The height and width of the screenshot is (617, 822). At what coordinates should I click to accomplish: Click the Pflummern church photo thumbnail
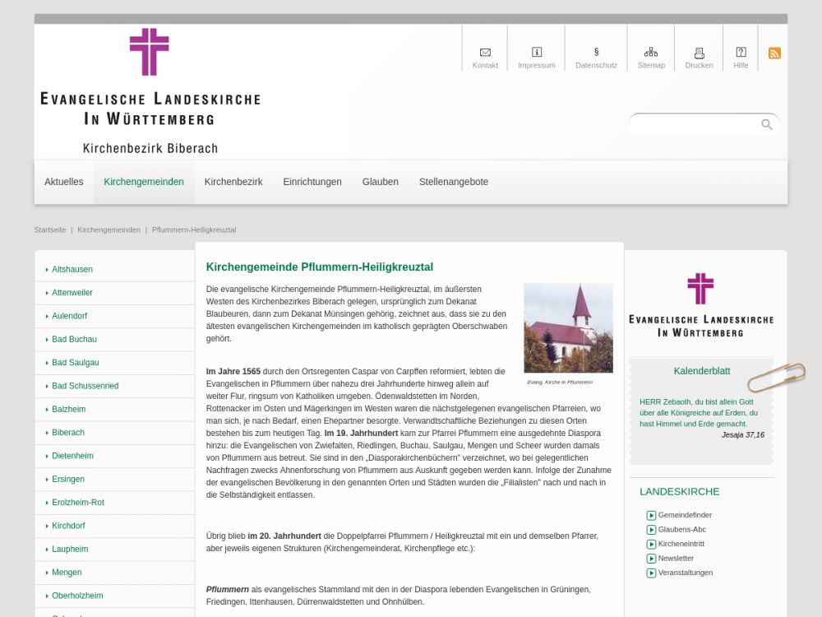coord(568,328)
